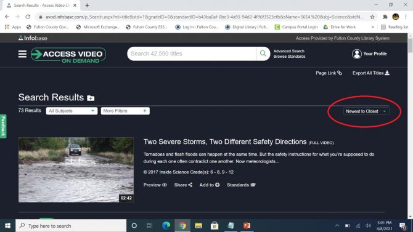
Task: Open Drive for Work bookmark
Action: click(340, 27)
